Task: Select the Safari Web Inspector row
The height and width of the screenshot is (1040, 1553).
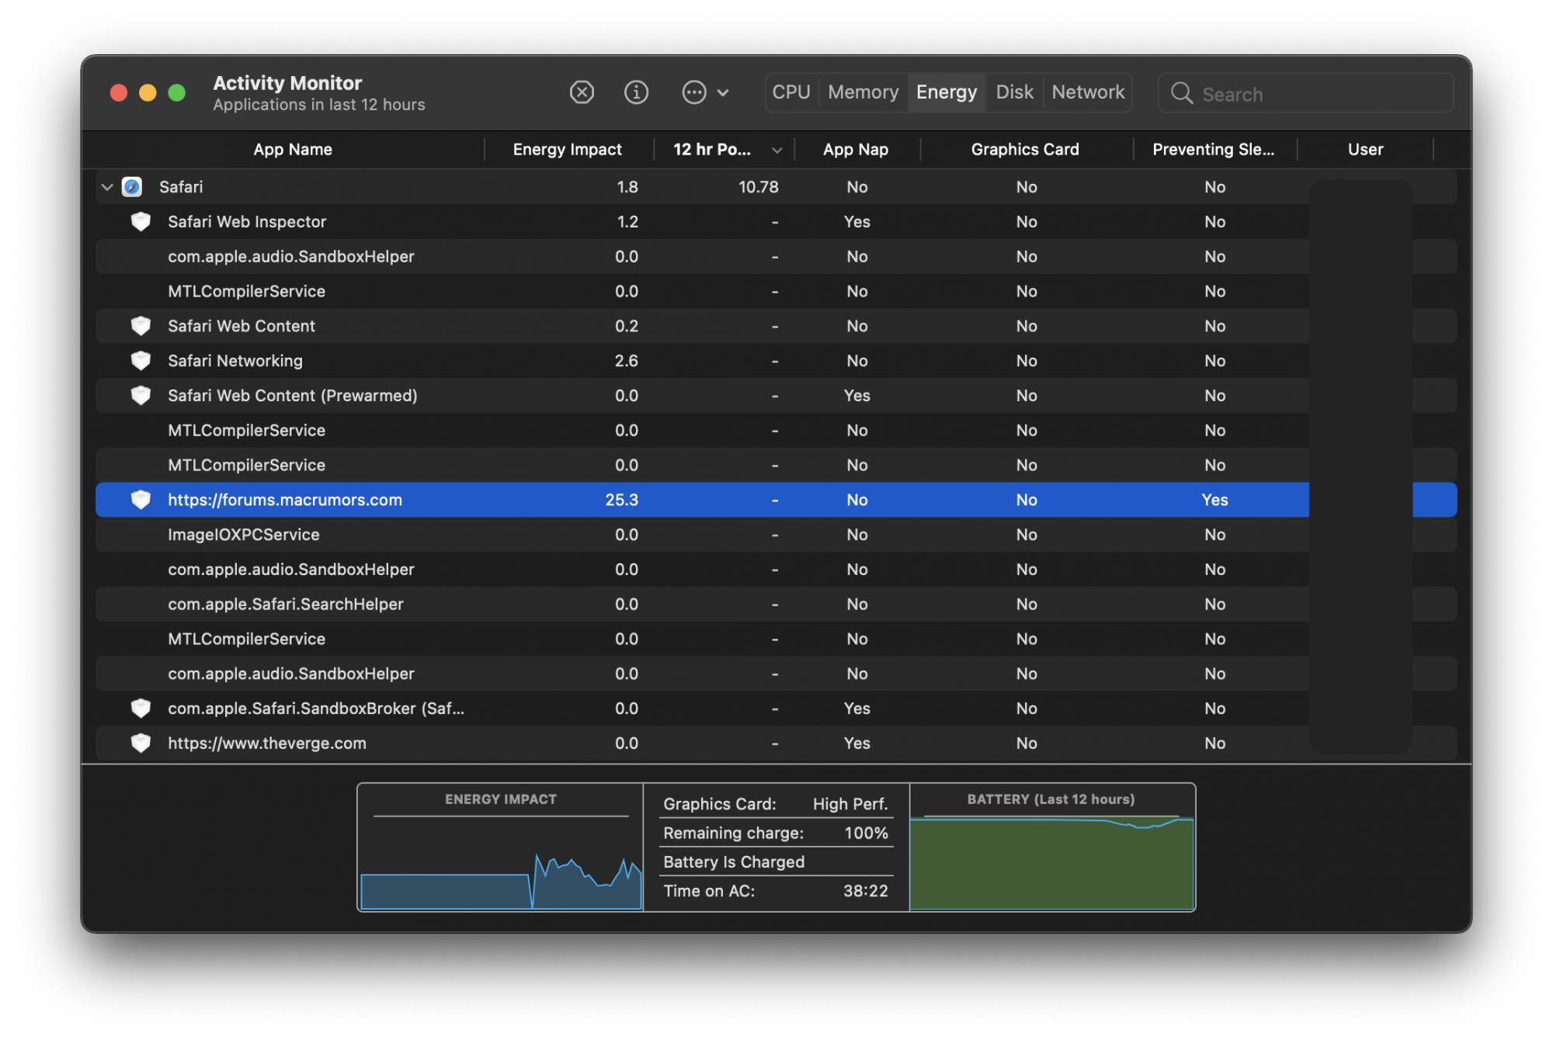Action: pyautogui.click(x=776, y=222)
